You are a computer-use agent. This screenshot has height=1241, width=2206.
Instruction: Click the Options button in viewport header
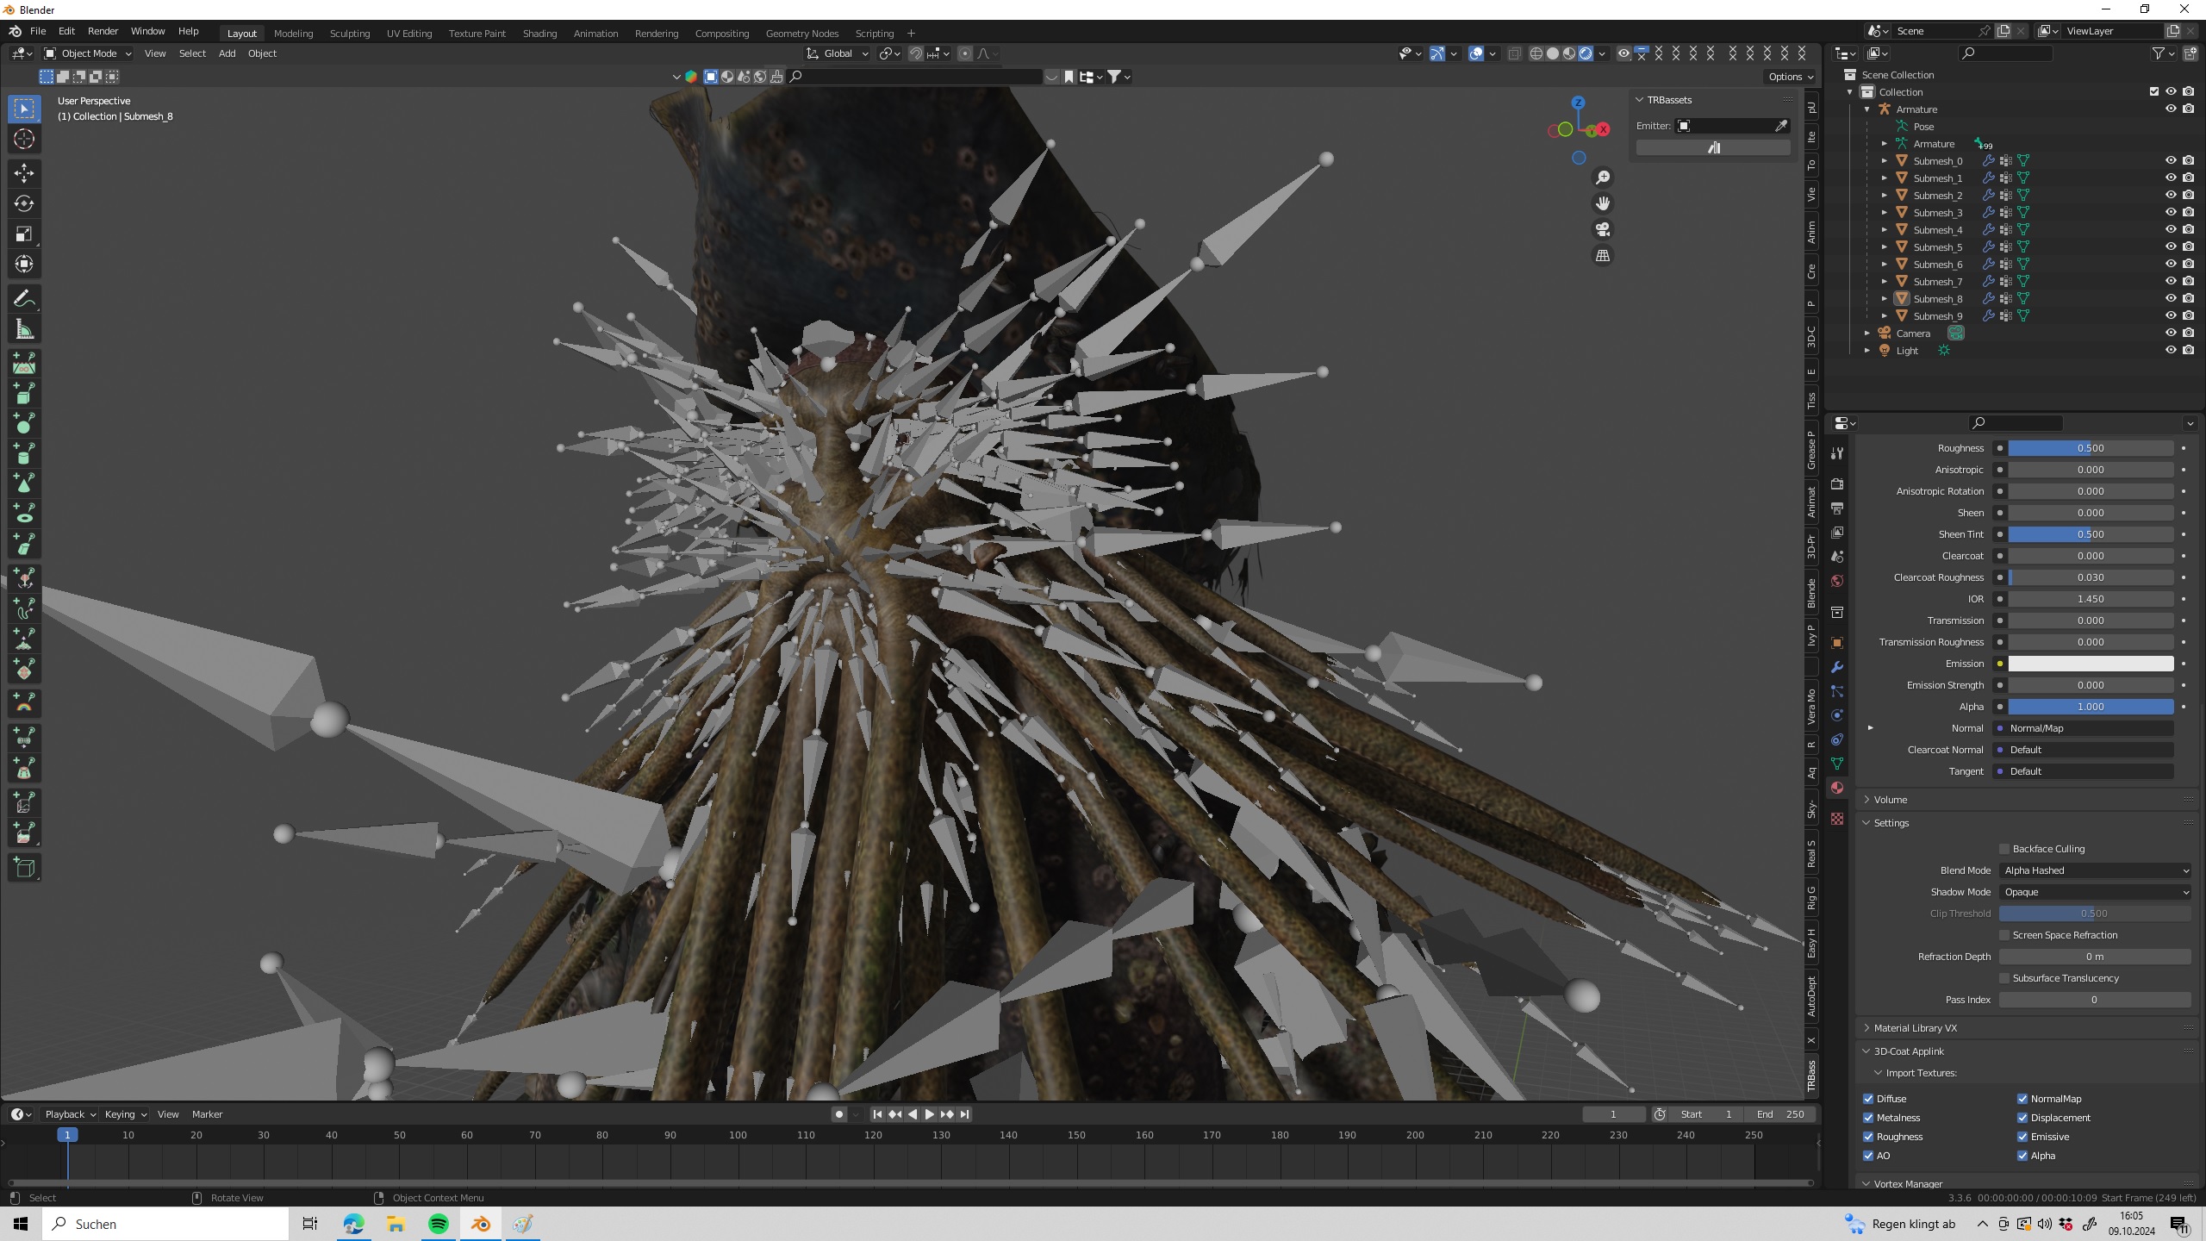(1790, 77)
